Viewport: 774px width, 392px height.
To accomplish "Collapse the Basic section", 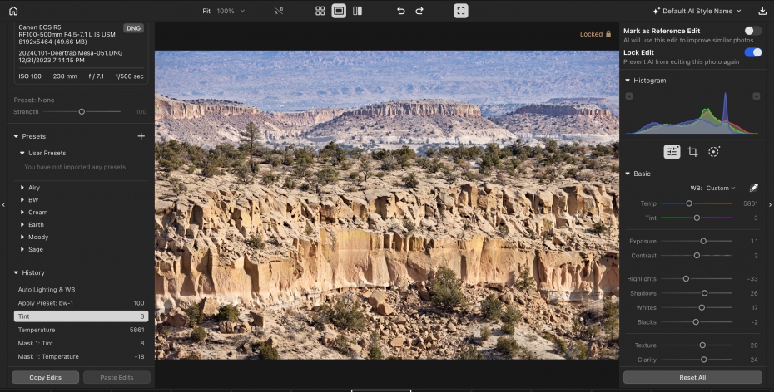I will click(628, 174).
